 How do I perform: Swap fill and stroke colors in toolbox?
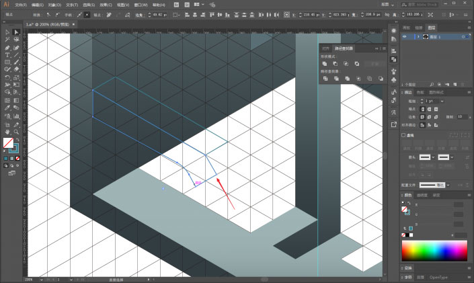18,140
